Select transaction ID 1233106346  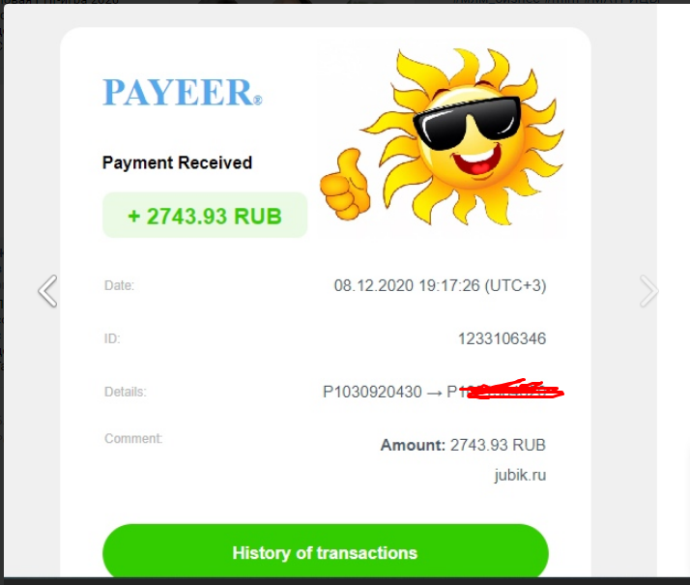tap(503, 338)
